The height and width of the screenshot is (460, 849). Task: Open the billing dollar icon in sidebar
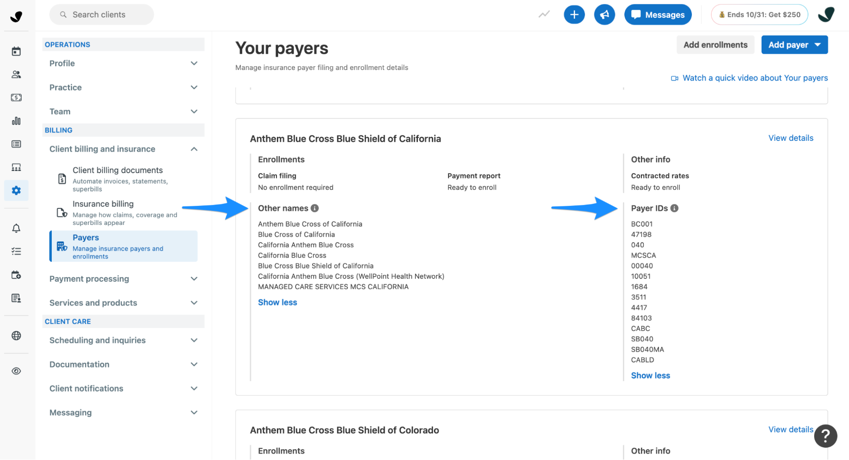pyautogui.click(x=16, y=98)
